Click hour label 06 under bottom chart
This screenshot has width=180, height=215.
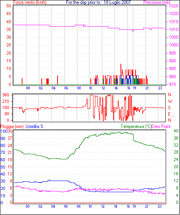66,206
